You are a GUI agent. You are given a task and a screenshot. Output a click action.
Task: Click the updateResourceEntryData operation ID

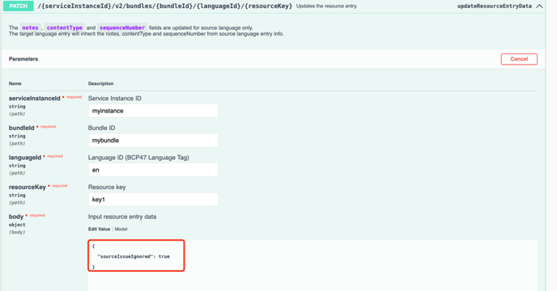[495, 6]
